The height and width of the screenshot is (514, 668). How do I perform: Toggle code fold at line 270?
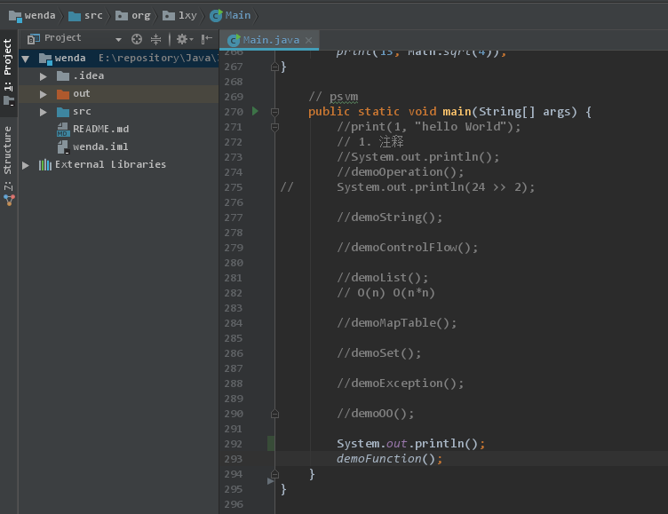[274, 112]
